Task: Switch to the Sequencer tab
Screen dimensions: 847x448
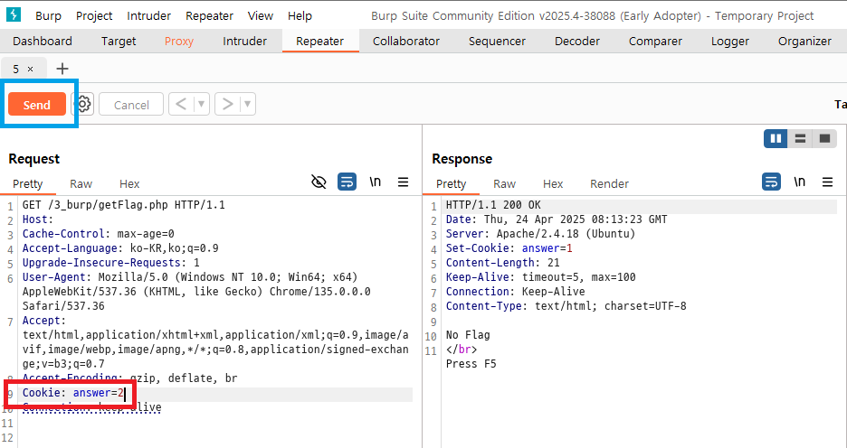Action: (497, 41)
